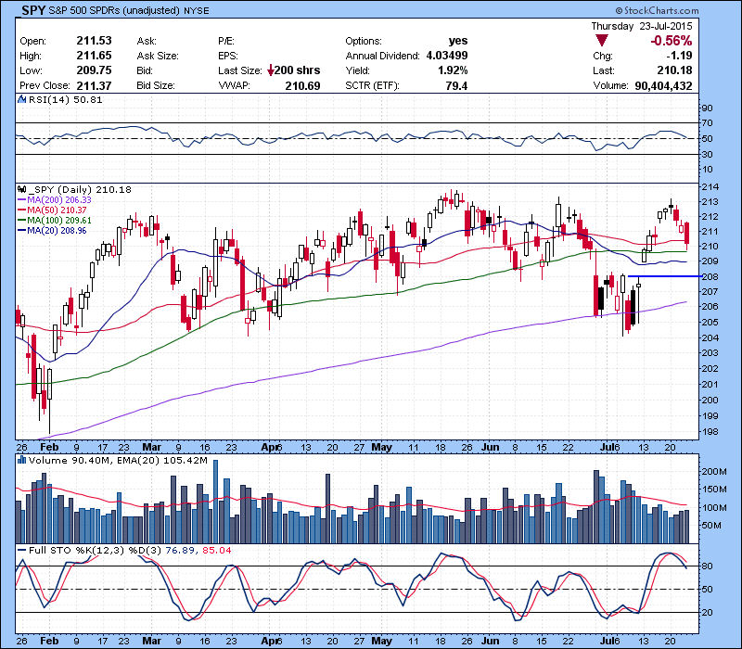Viewport: 742px width, 649px height.
Task: Click the 214 price axis label
Action: [710, 187]
